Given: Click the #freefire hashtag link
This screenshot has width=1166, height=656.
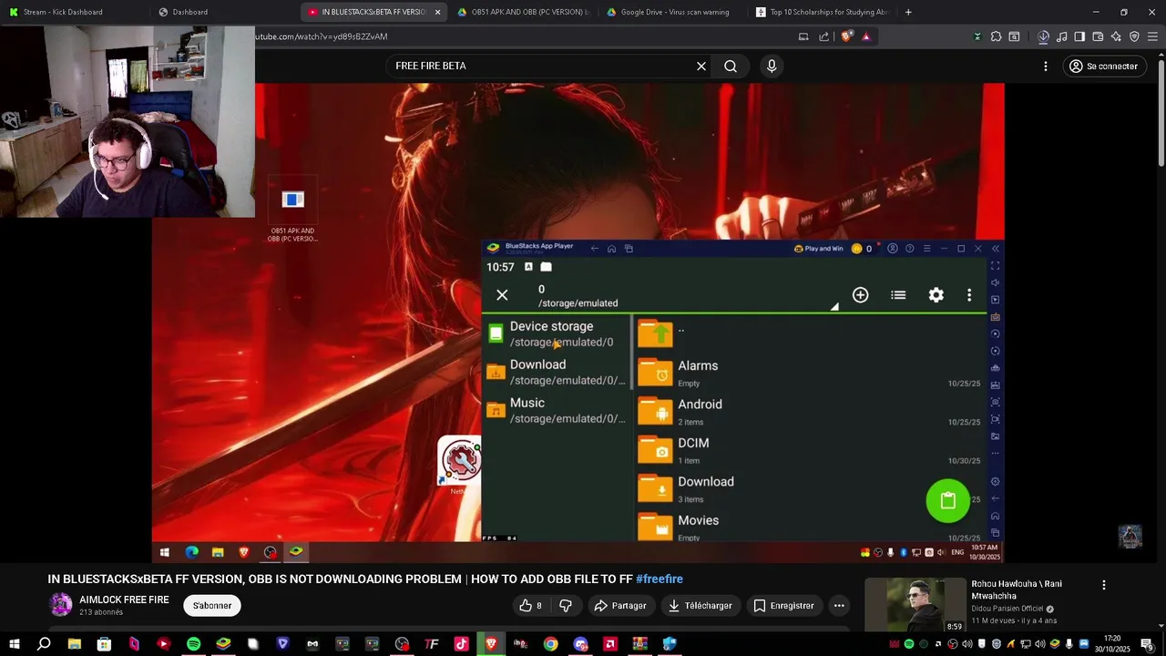Looking at the screenshot, I should pyautogui.click(x=660, y=579).
